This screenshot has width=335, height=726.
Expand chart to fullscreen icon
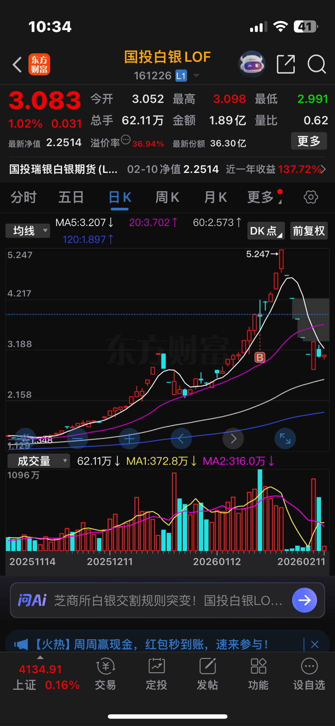pos(285,439)
